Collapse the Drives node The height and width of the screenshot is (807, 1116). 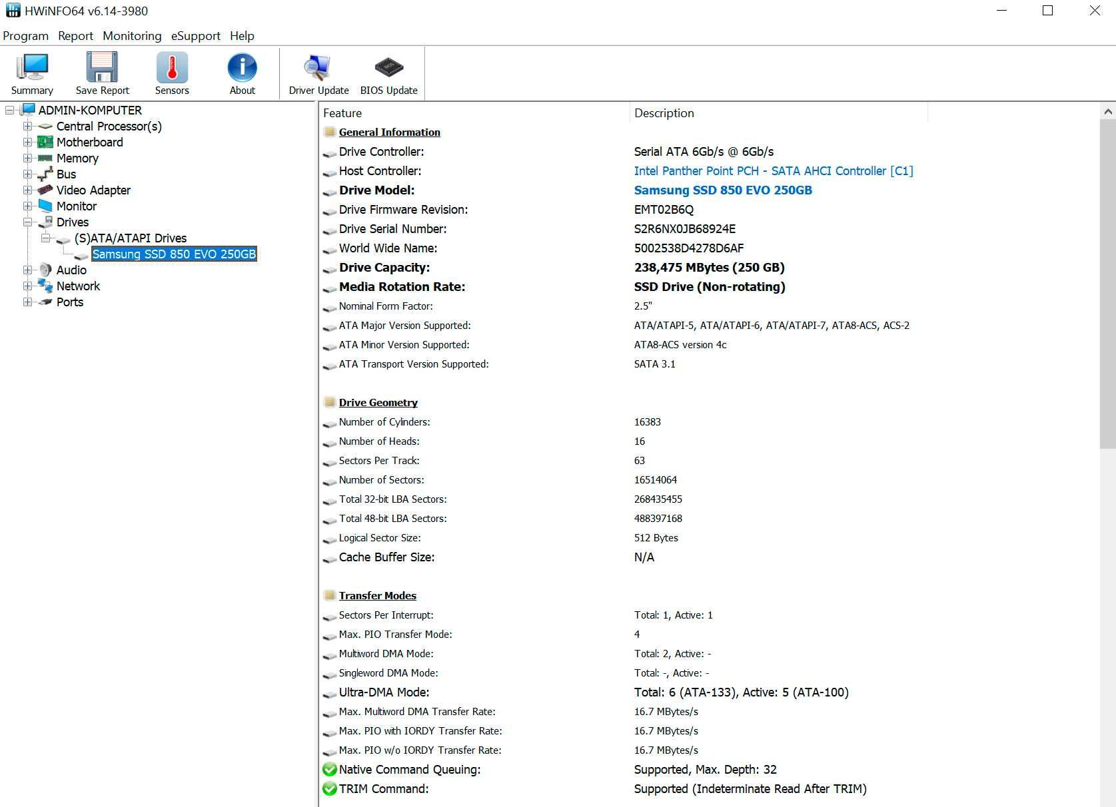pos(27,222)
